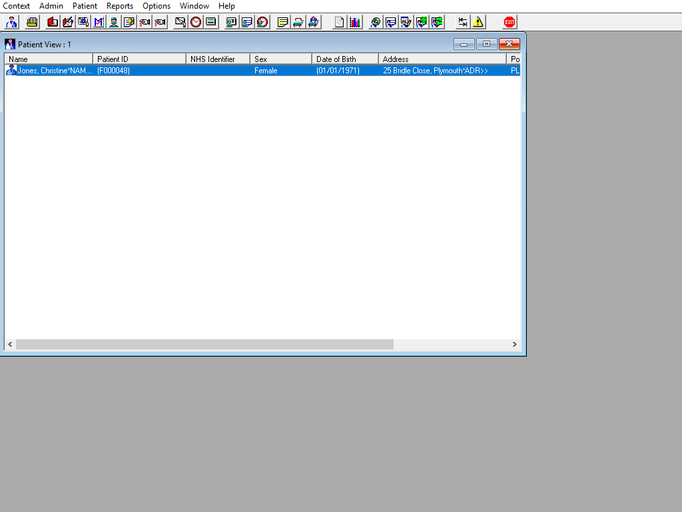Click the horizontal scrollbar left arrow

click(10, 345)
